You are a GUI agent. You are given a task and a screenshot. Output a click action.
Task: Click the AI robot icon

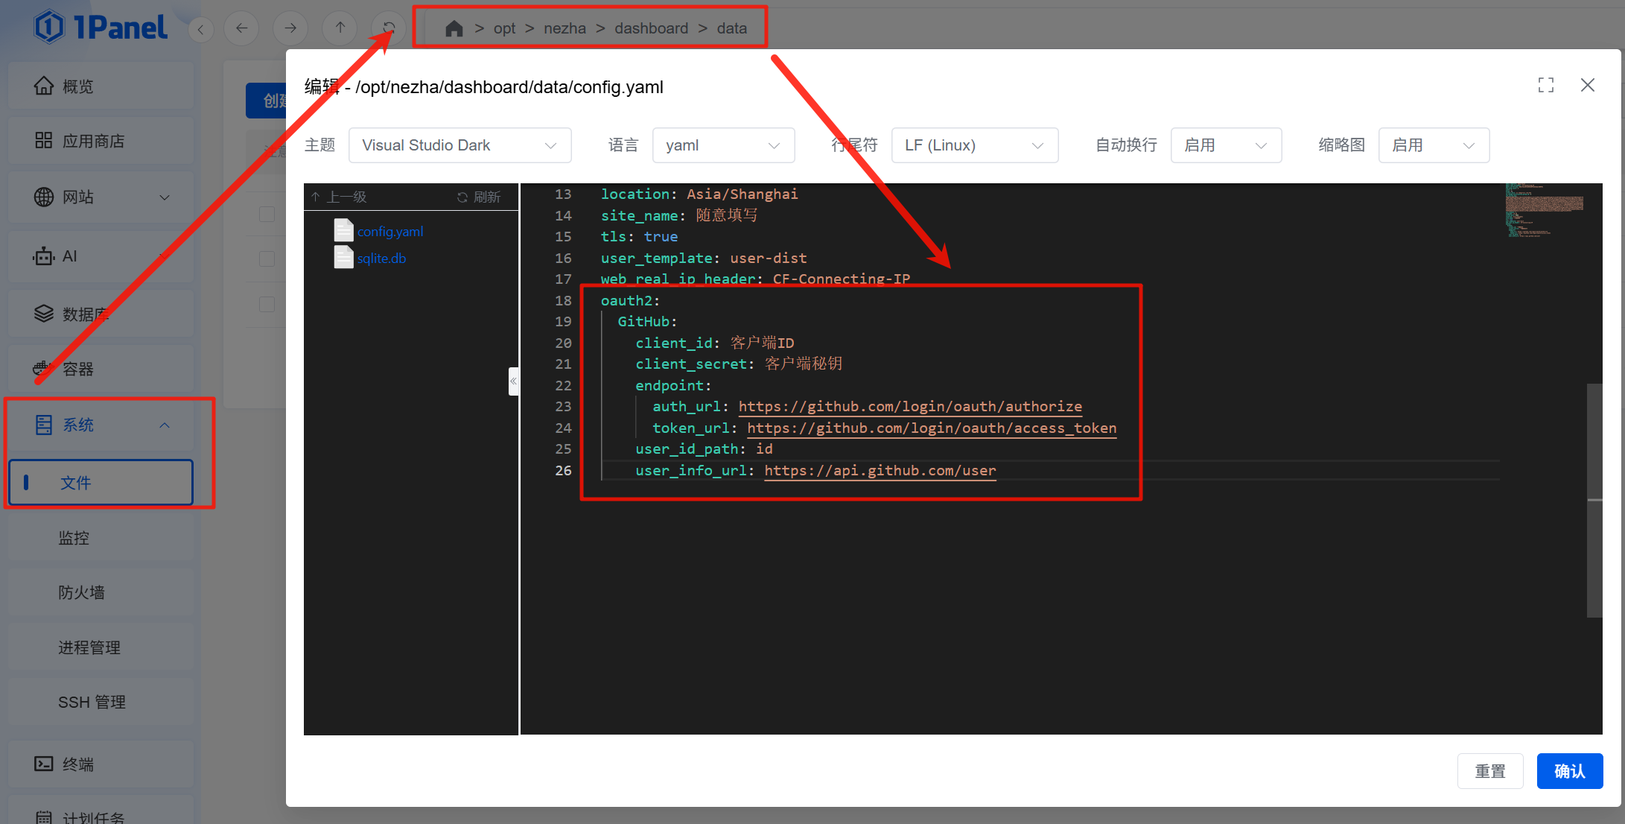44,256
